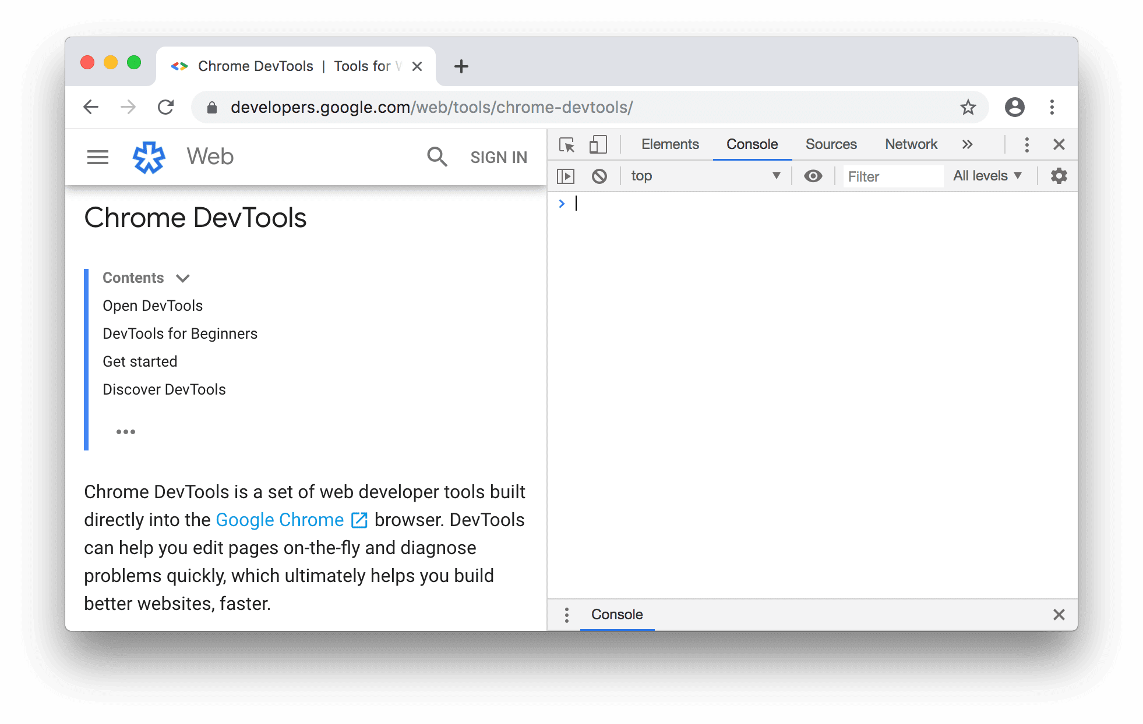
Task: Close the Console drawer panel
Action: tap(1059, 614)
